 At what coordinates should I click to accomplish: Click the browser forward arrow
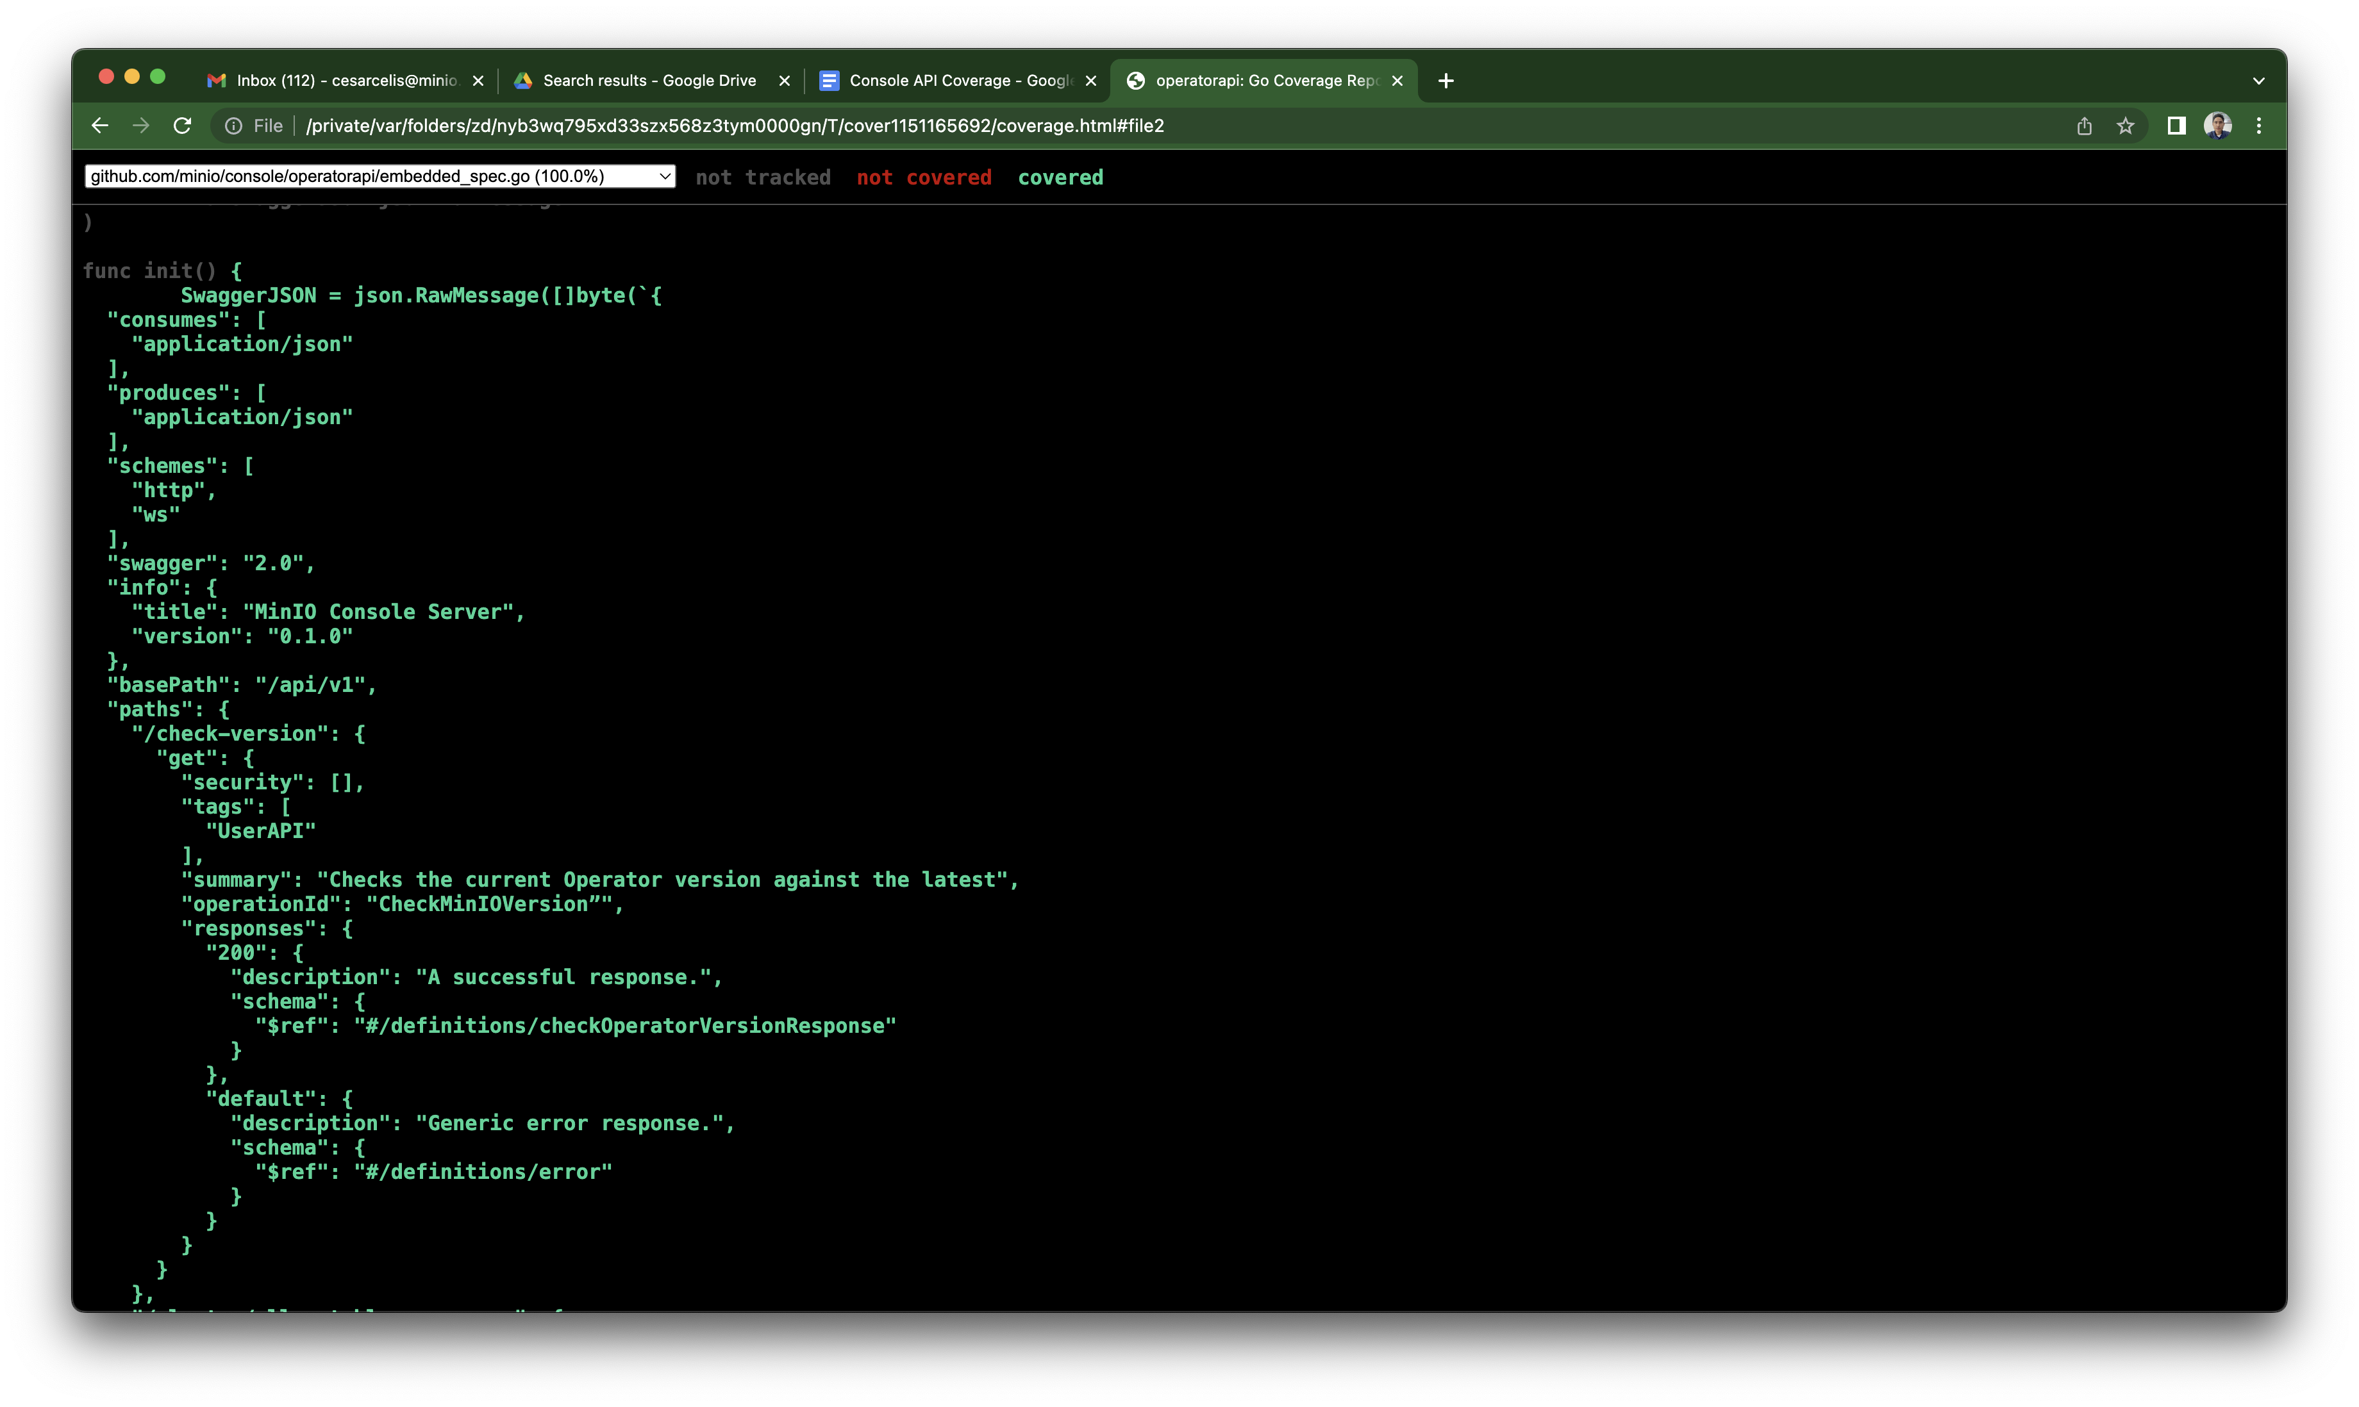click(x=141, y=126)
